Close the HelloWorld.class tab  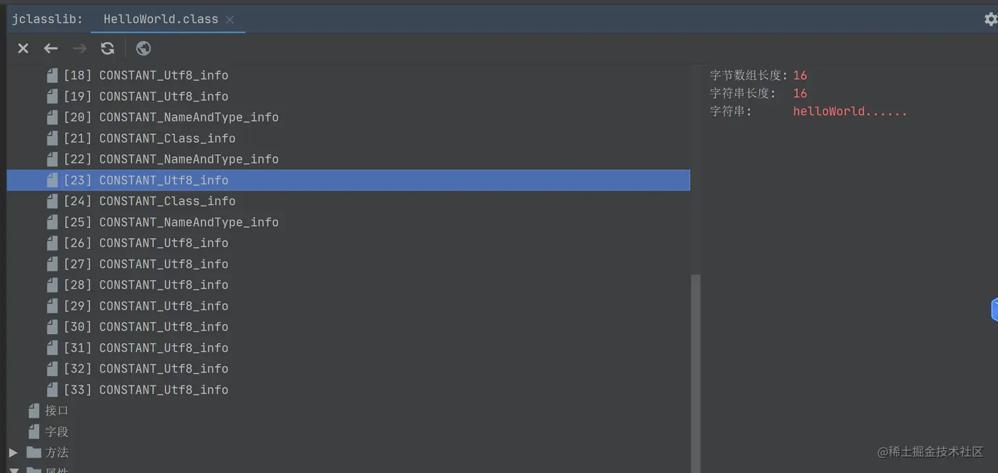pyautogui.click(x=230, y=20)
